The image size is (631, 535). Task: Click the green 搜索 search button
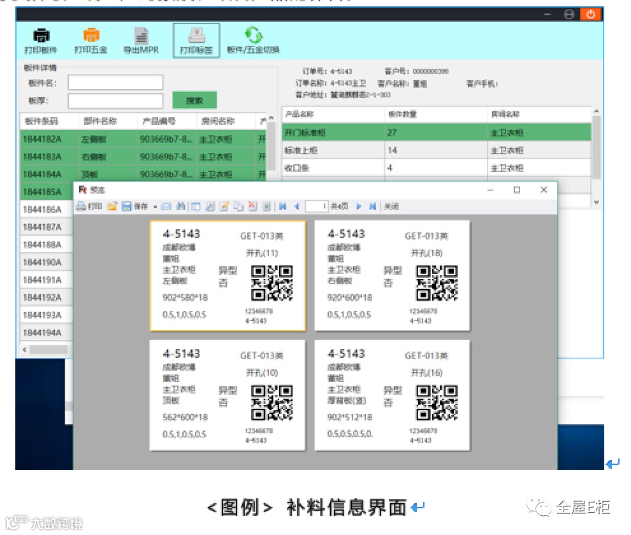point(195,100)
